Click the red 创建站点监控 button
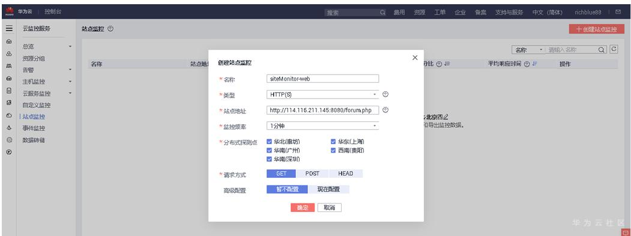This screenshot has height=236, width=631. coord(597,29)
